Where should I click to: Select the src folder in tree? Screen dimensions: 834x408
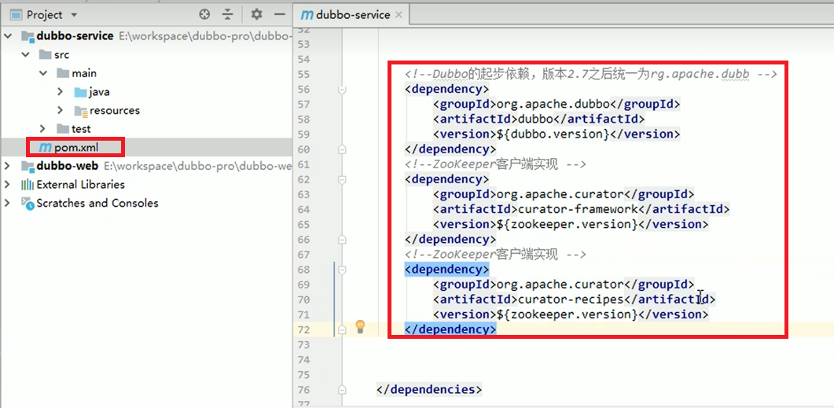point(61,55)
